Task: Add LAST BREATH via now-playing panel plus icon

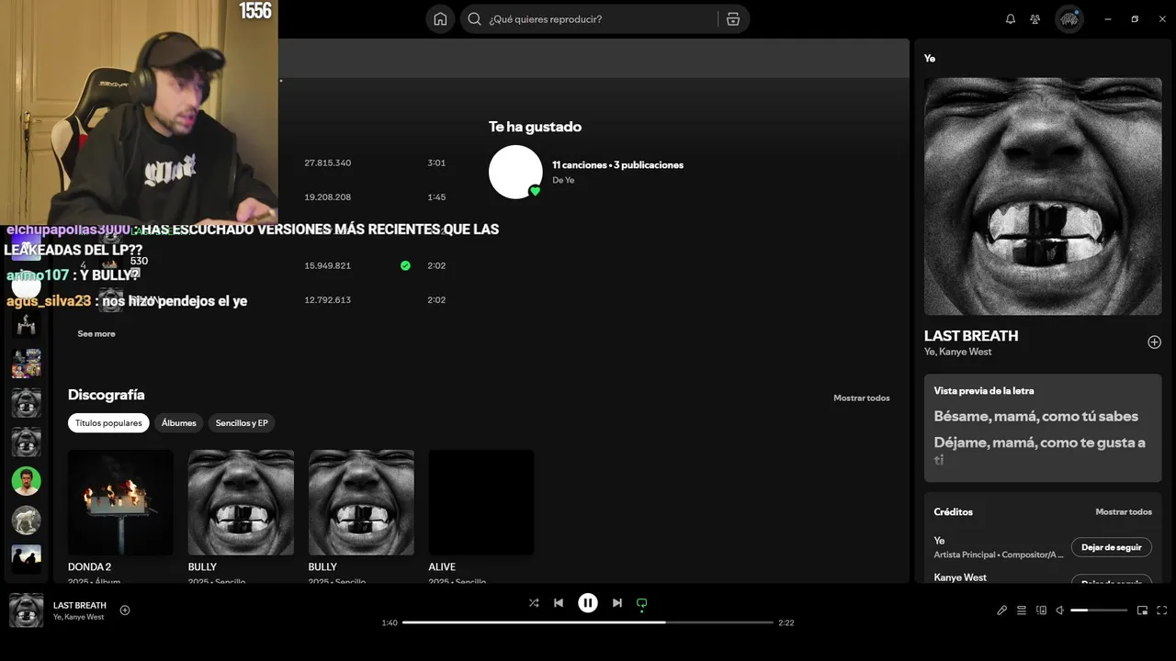Action: coord(1154,342)
